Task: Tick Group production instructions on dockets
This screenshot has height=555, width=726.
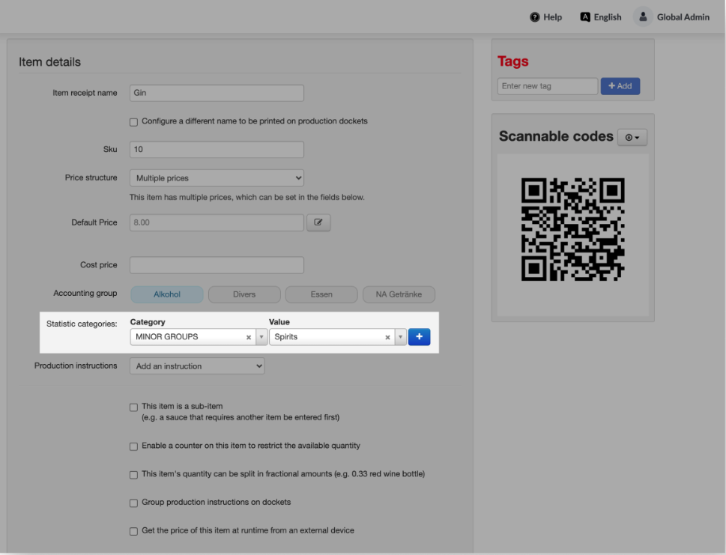Action: (134, 503)
